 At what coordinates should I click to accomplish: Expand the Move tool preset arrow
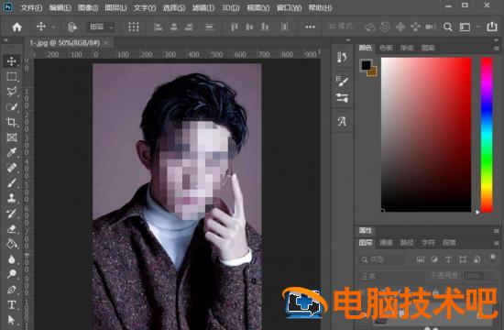click(53, 27)
